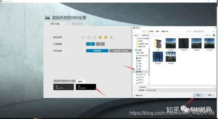Set output quality to four stars
This screenshot has width=218, height=119.
pyautogui.click(x=106, y=37)
